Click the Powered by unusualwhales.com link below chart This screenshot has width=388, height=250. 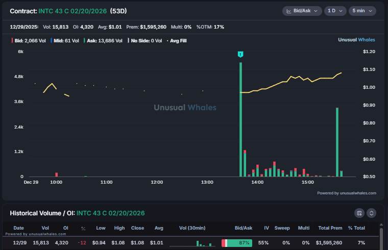coord(347,193)
